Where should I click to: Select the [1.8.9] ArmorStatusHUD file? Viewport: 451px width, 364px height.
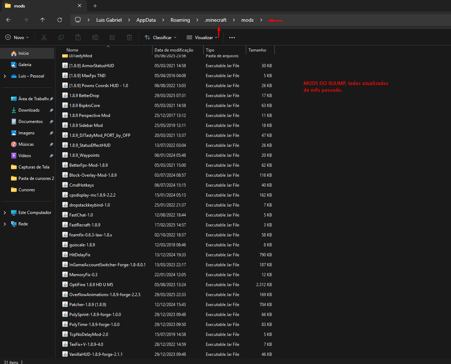167,66
